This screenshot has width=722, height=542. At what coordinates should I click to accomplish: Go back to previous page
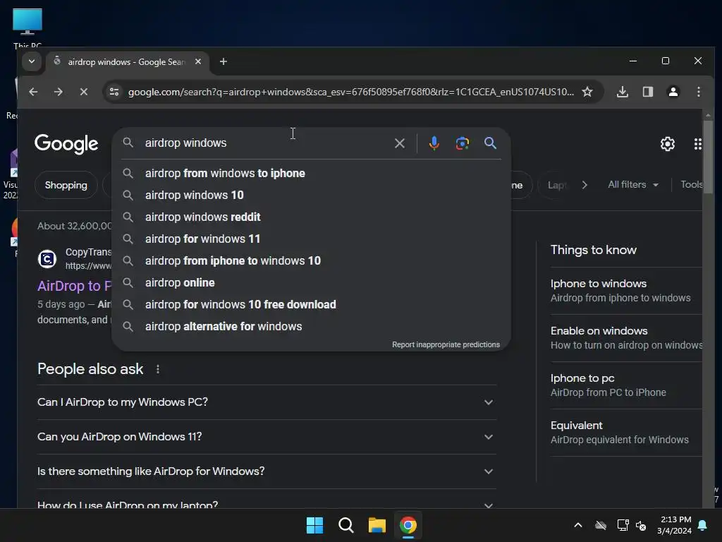(33, 92)
